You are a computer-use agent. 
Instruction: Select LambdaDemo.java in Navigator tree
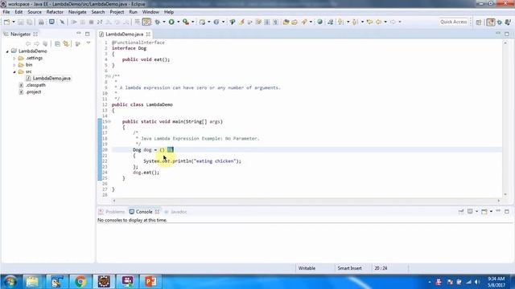tap(51, 79)
